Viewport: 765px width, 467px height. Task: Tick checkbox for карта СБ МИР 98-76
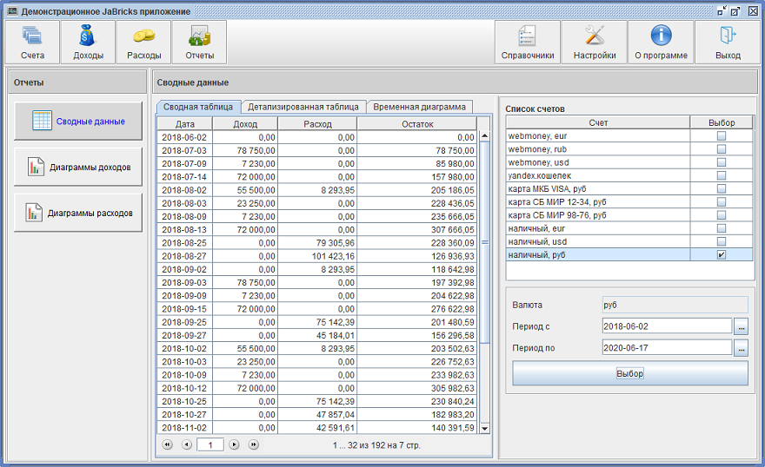[721, 214]
